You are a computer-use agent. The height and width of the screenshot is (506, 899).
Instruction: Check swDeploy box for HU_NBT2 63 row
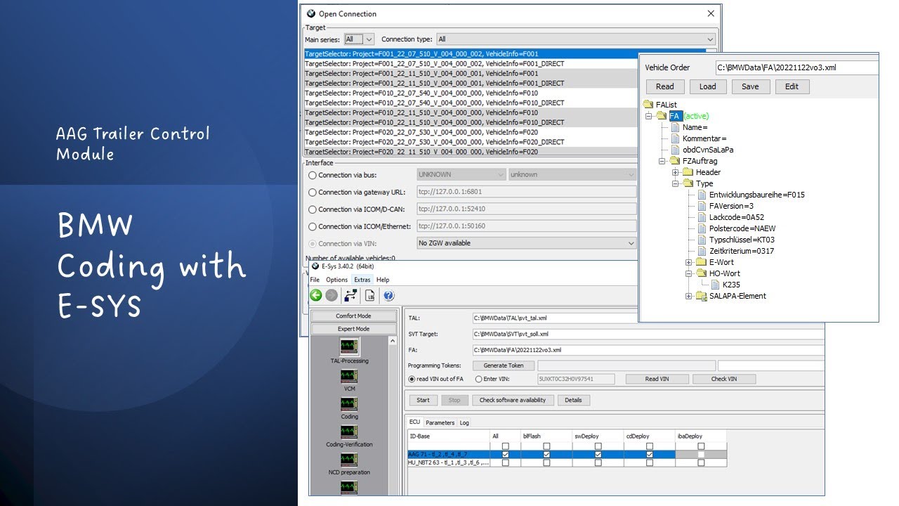click(598, 463)
